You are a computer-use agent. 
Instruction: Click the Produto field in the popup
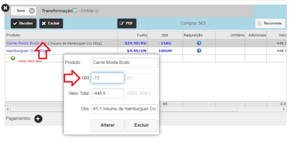tap(124, 63)
